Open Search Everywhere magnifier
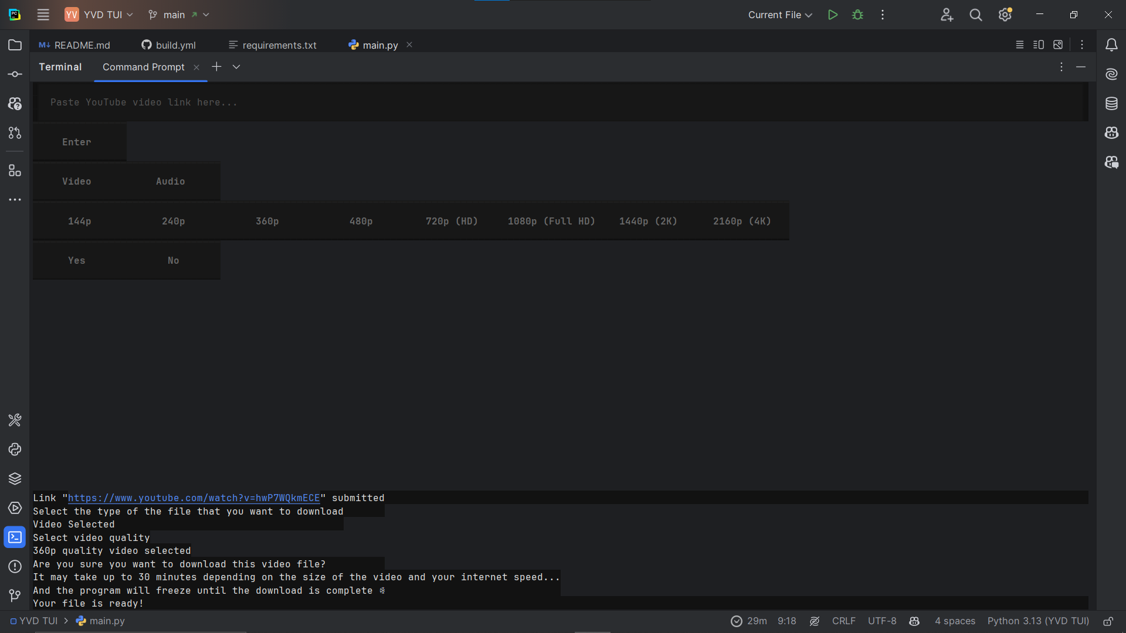 point(976,15)
